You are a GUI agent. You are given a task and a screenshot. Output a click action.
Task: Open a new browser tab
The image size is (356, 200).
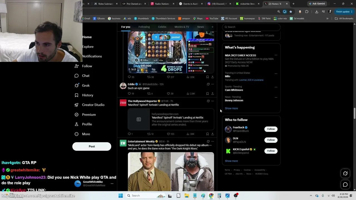(x=293, y=4)
